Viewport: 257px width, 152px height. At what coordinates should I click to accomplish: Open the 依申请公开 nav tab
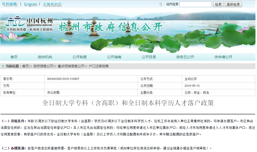tap(223, 57)
